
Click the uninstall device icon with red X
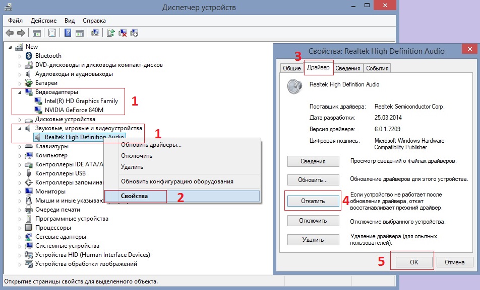[123, 33]
